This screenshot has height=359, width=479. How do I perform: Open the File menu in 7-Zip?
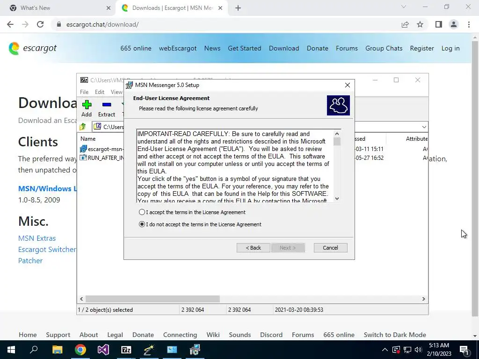[84, 92]
